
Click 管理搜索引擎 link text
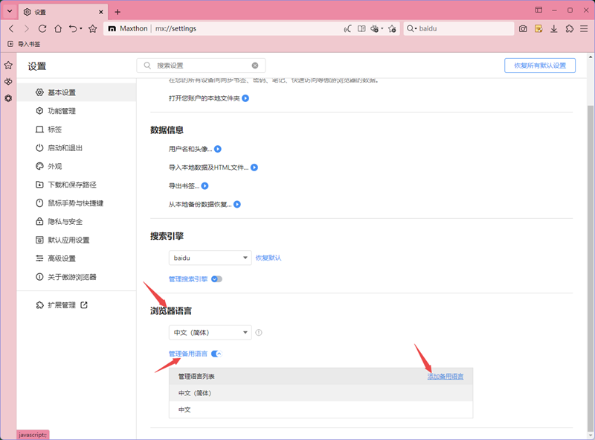[188, 279]
